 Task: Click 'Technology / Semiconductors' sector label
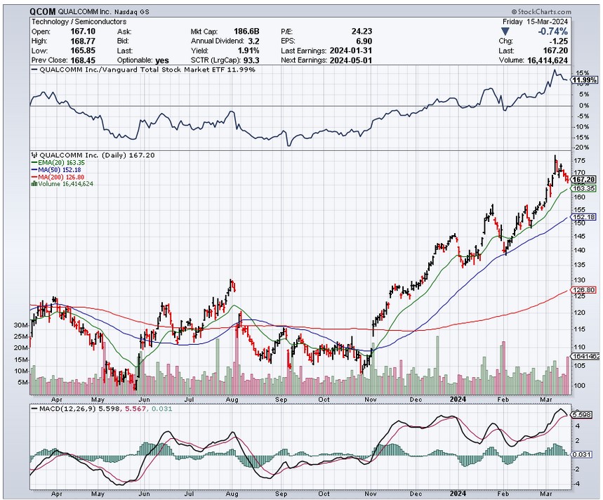[x=79, y=22]
